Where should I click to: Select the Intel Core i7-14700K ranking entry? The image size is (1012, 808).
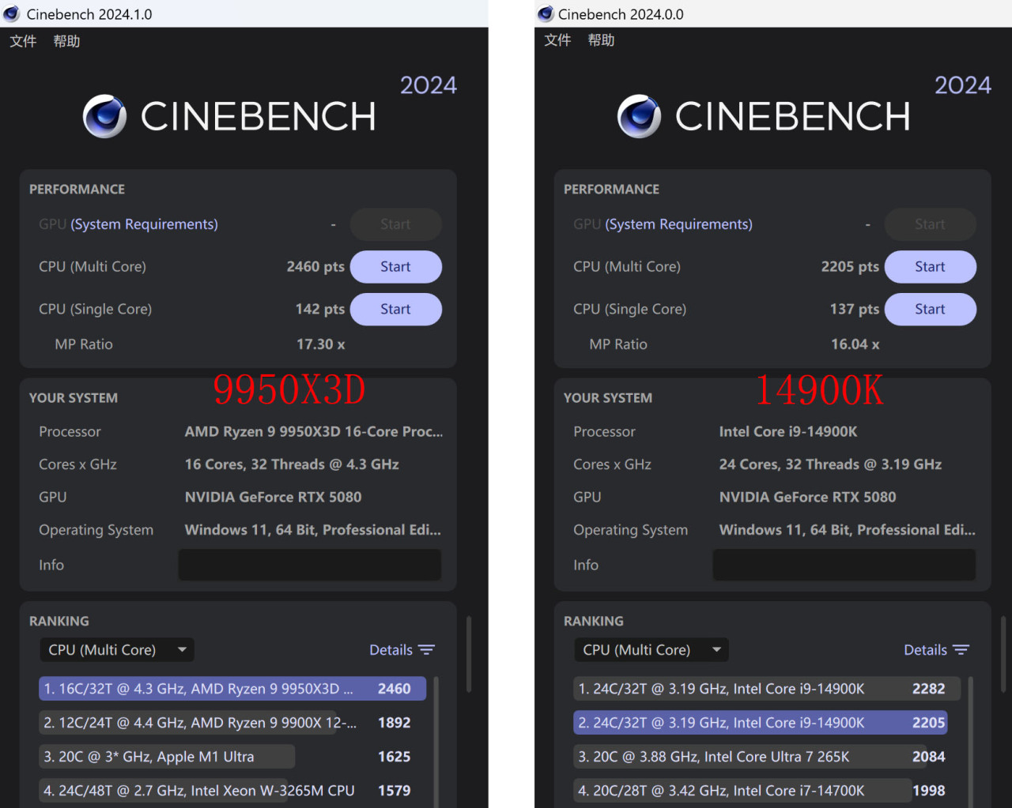point(767,791)
